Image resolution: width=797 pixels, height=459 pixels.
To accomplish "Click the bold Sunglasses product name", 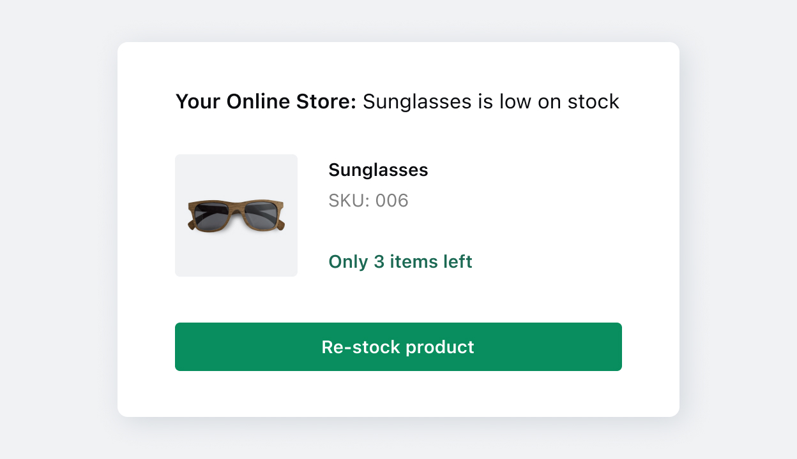I will 378,170.
